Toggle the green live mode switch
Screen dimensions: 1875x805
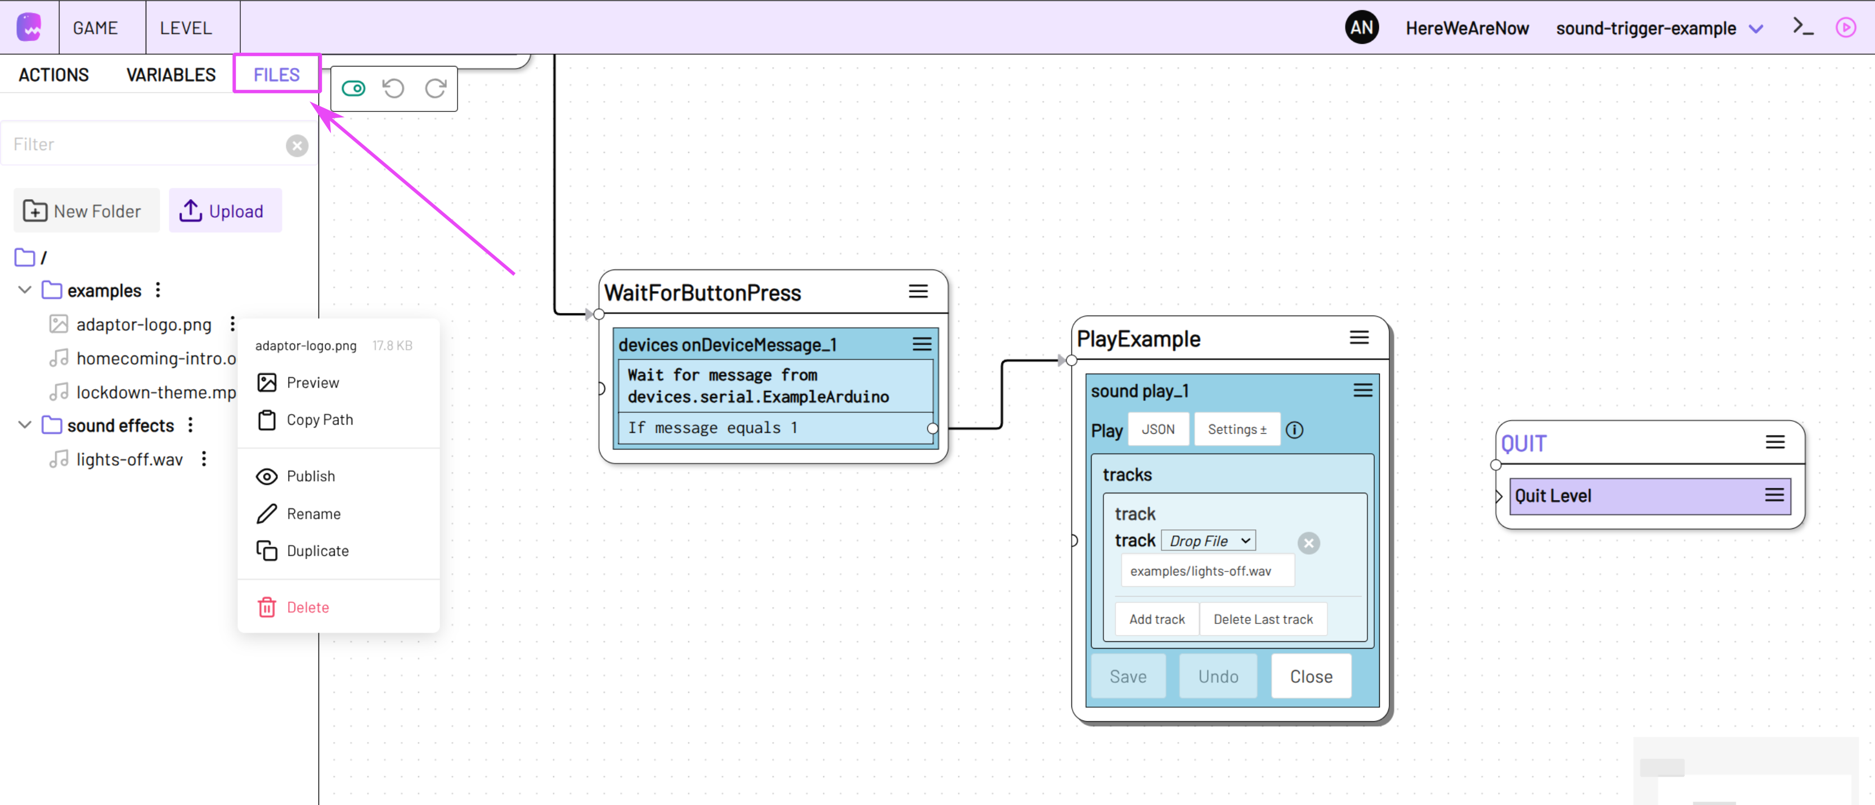click(354, 89)
